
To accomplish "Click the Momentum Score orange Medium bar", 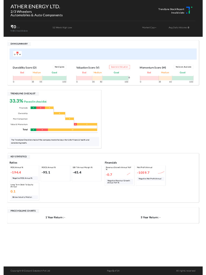I will pyautogui.click(x=165, y=78).
